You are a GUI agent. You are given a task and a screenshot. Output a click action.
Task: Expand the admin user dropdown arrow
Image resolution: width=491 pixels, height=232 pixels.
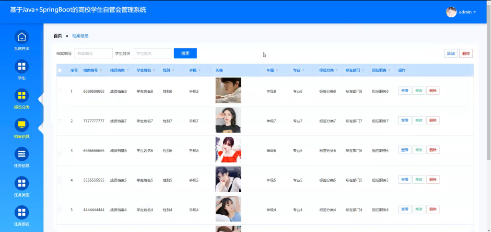click(475, 12)
